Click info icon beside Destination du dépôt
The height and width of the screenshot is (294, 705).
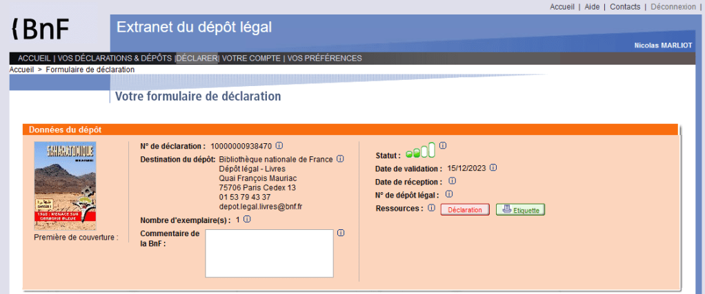pyautogui.click(x=340, y=159)
